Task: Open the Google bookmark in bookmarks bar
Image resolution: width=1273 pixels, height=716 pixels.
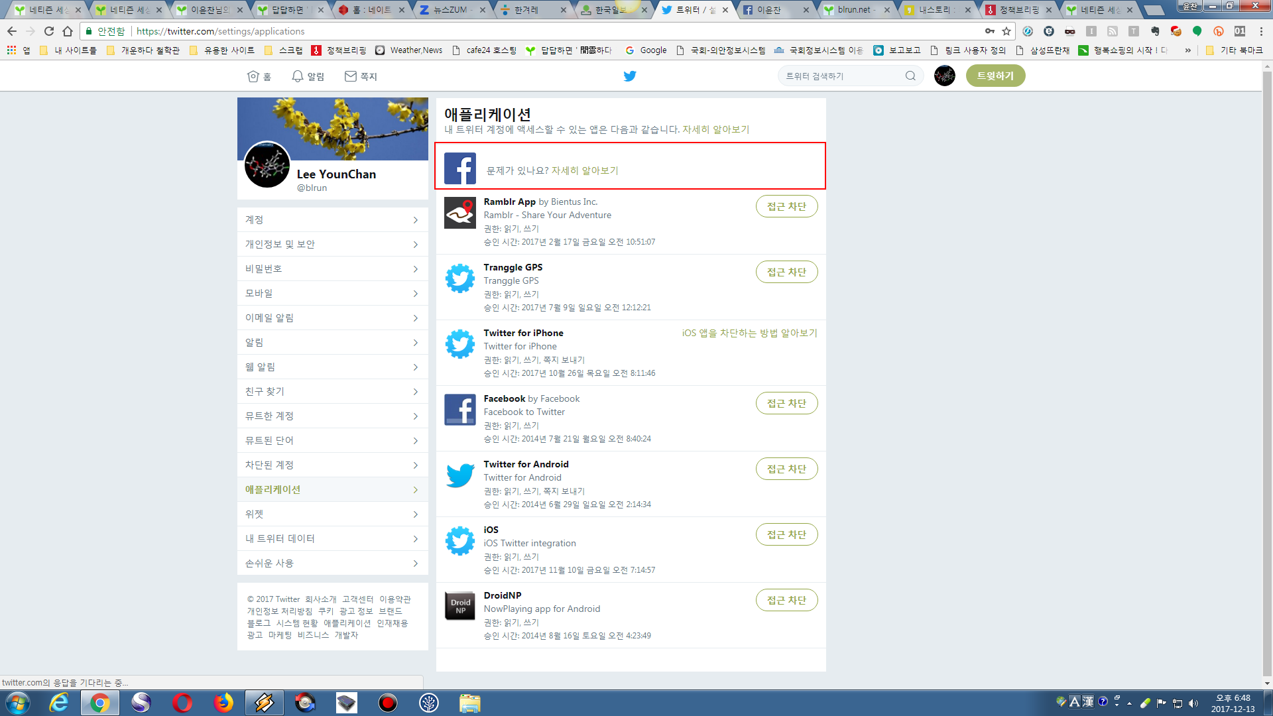Action: tap(646, 50)
